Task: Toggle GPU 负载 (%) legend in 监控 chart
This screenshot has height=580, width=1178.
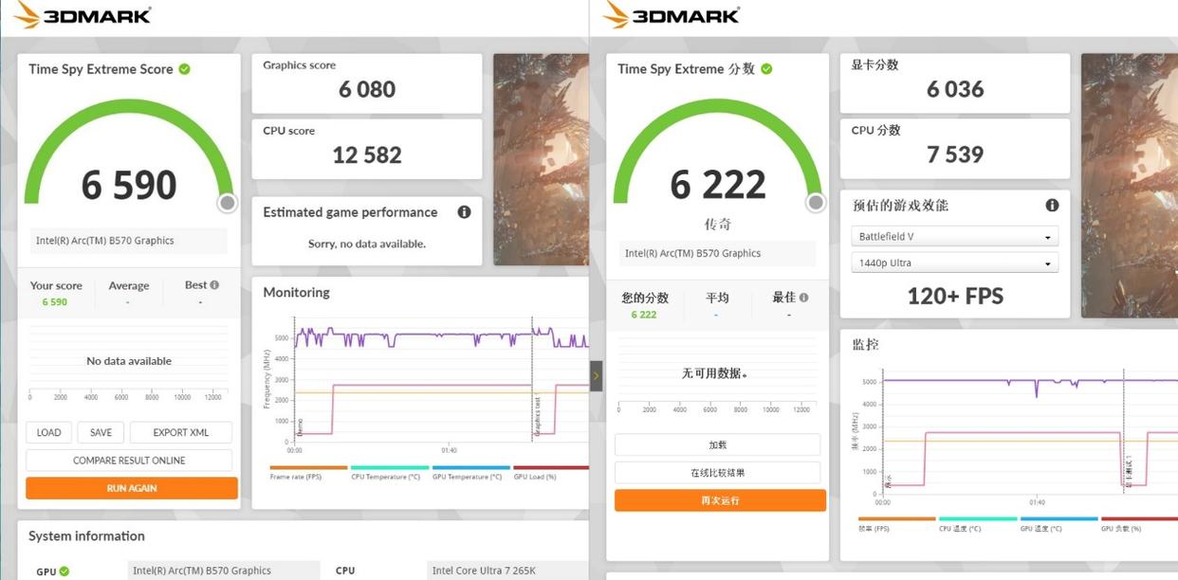Action: click(1139, 524)
